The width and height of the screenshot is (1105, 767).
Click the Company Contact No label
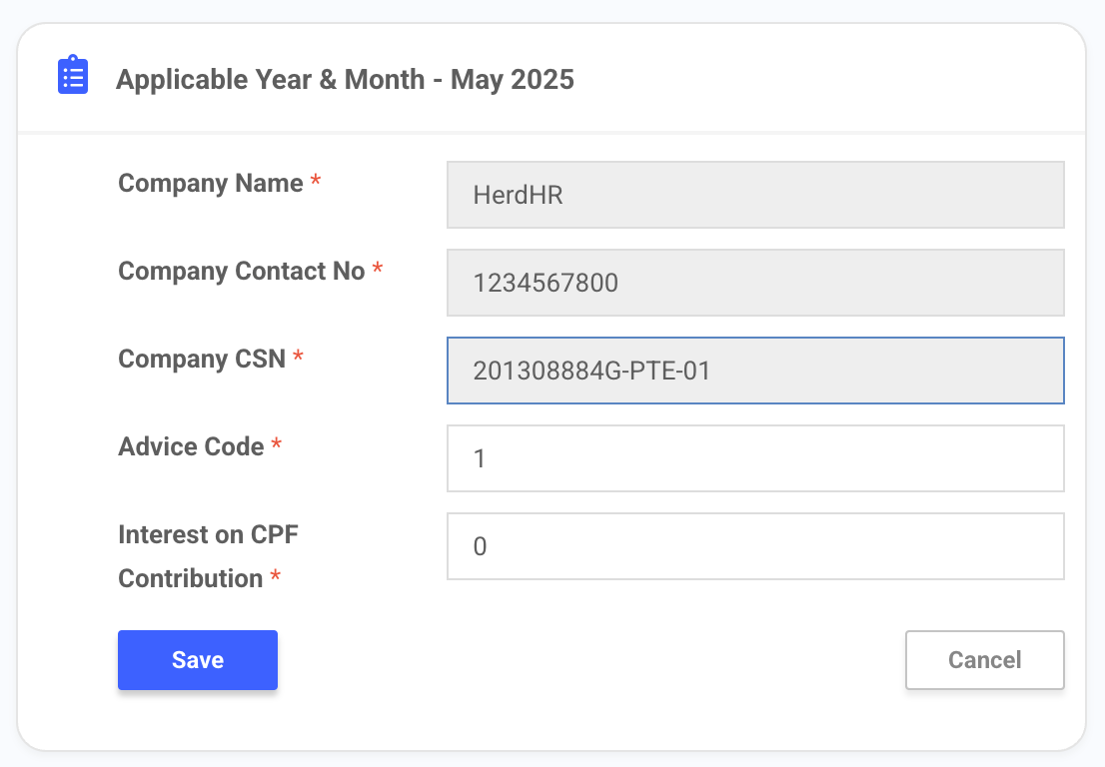click(242, 271)
